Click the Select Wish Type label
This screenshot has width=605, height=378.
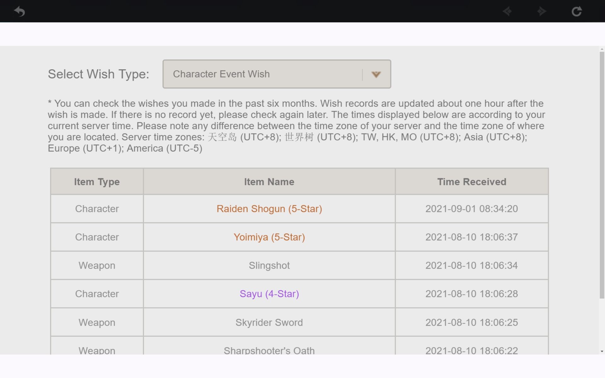98,74
